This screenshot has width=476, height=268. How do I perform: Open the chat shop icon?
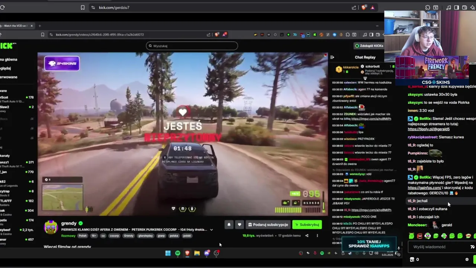click(x=412, y=259)
